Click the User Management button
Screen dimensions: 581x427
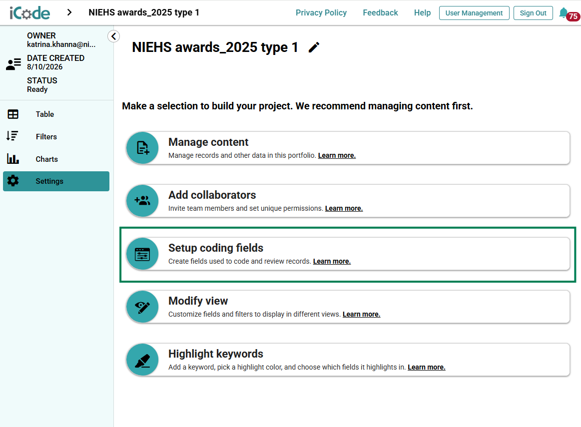point(474,13)
